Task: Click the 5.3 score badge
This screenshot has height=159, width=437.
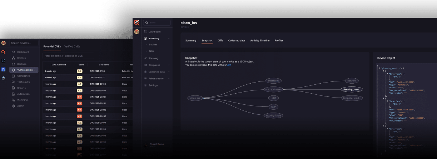Action: pos(80,71)
